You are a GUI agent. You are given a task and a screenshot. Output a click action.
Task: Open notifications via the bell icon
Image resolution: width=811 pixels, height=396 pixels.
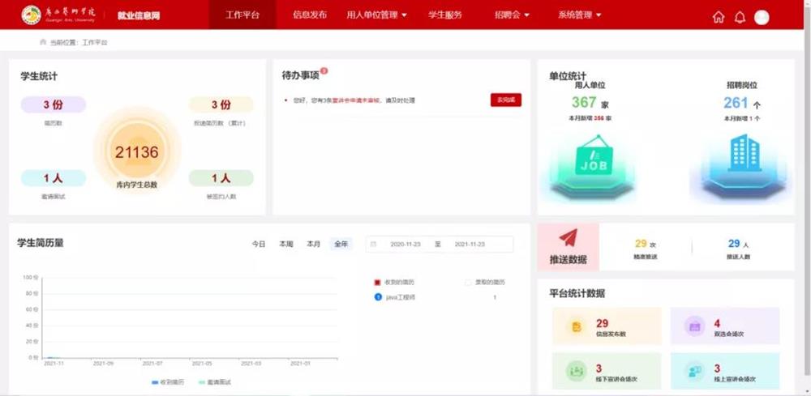coord(740,17)
